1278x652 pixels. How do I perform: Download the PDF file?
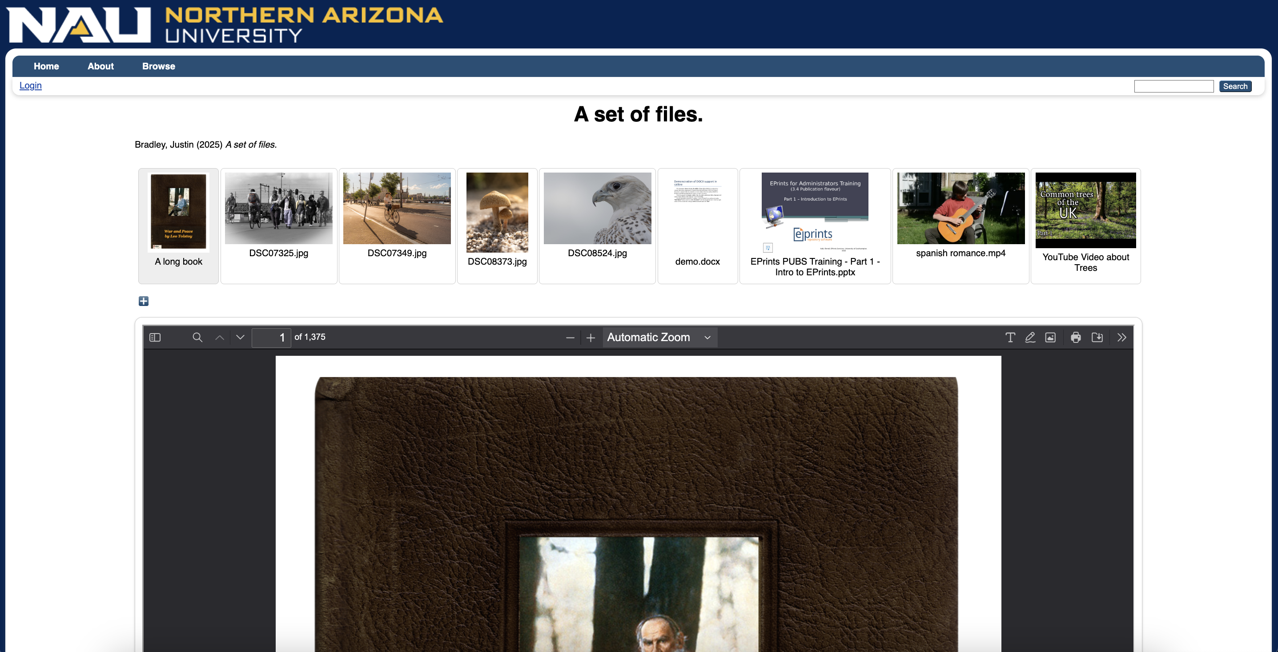(x=1097, y=338)
